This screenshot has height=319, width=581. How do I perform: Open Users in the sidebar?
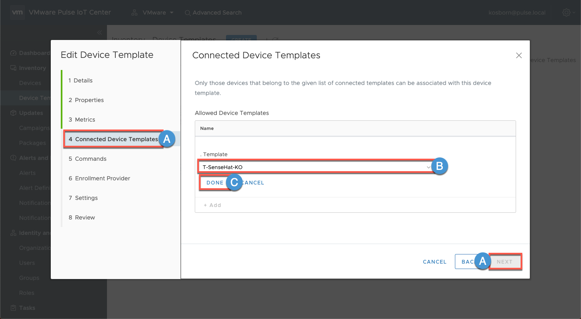[x=27, y=263]
